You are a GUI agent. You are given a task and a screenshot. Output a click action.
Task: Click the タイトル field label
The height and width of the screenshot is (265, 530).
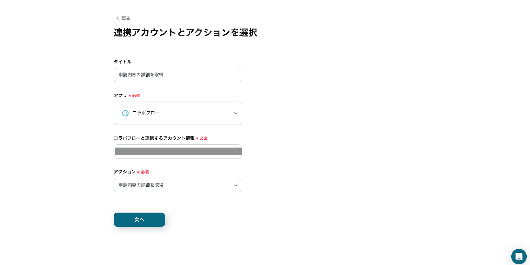122,62
